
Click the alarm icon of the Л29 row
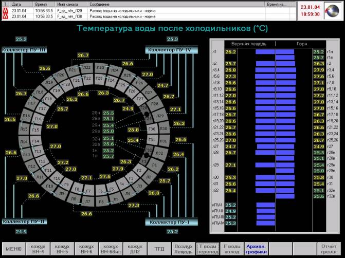pos(6,10)
